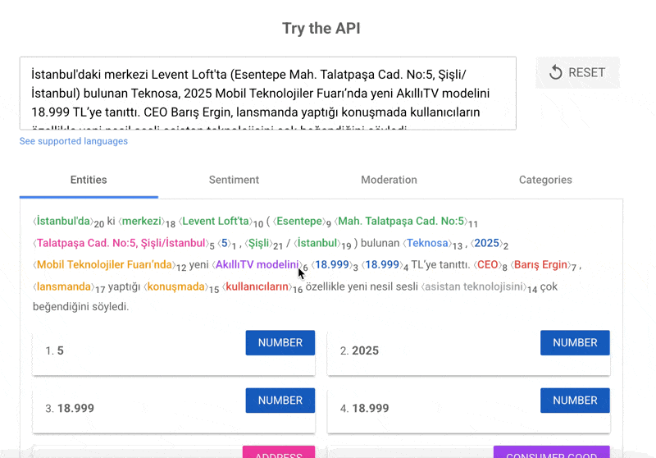
Task: Click orange entity 'konuşmada'
Action: tap(176, 286)
